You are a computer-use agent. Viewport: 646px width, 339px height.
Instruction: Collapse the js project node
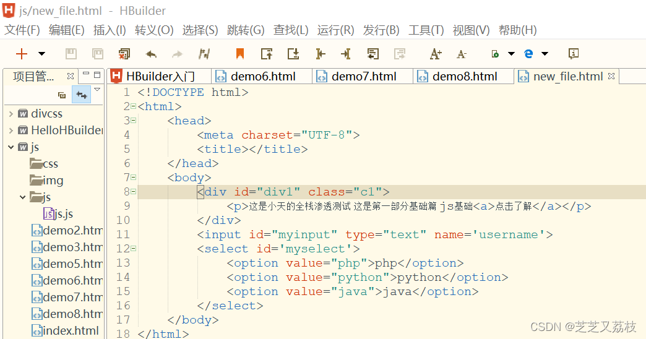pyautogui.click(x=11, y=147)
